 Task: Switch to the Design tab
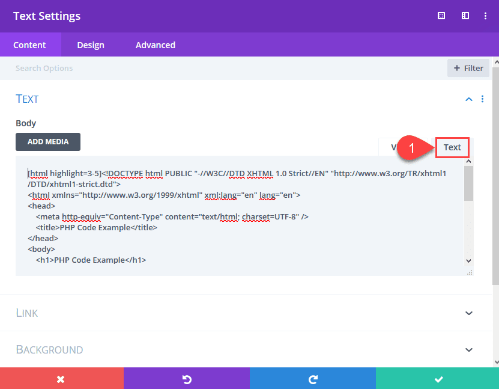(x=91, y=44)
